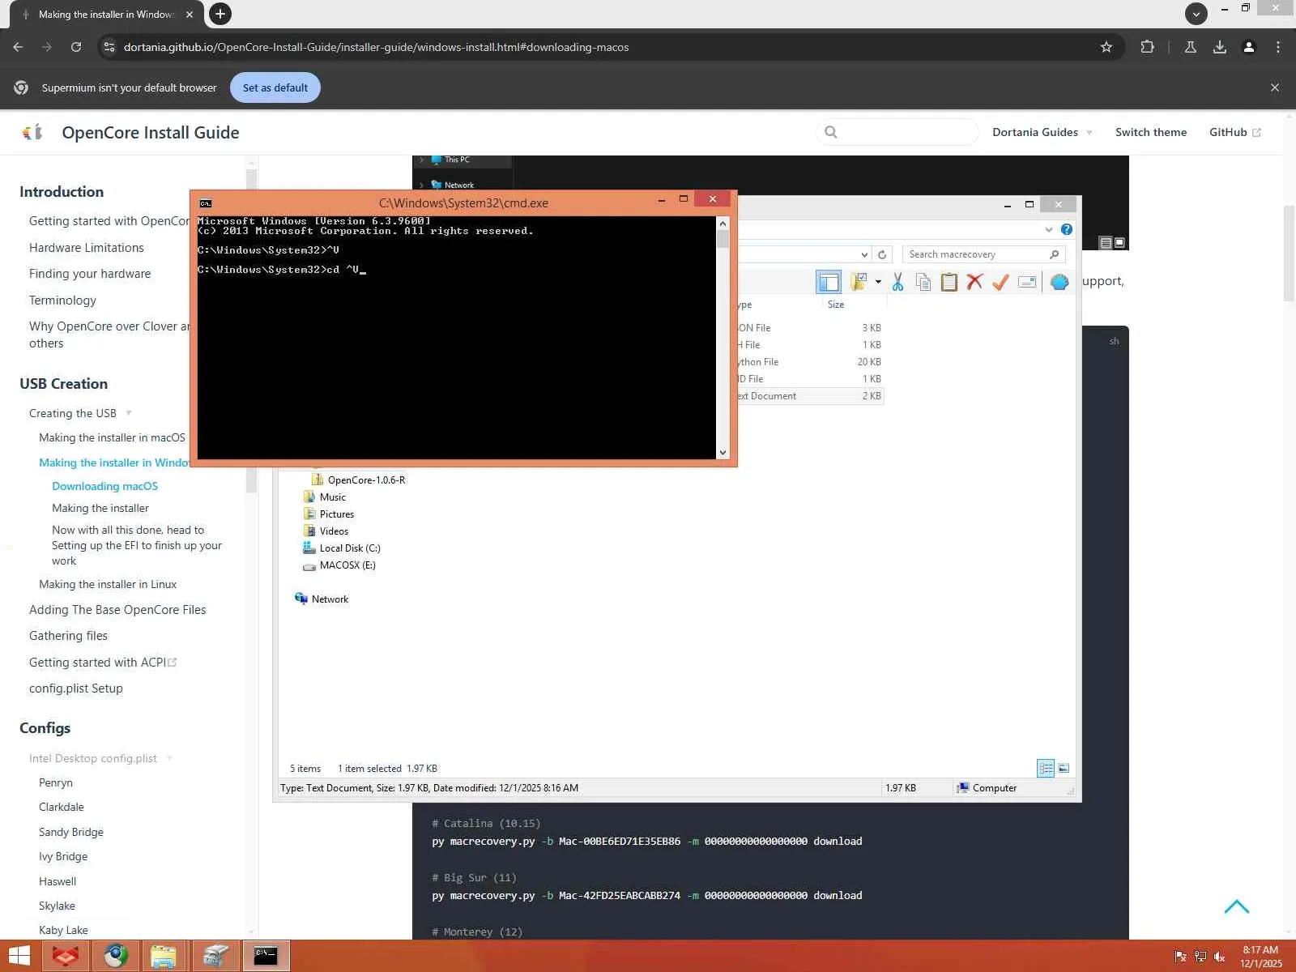
Task: Open the browser profile icon
Action: click(1249, 47)
